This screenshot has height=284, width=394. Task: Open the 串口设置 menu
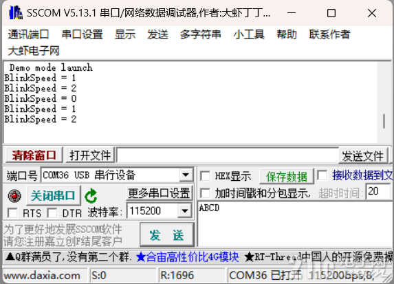coord(82,34)
